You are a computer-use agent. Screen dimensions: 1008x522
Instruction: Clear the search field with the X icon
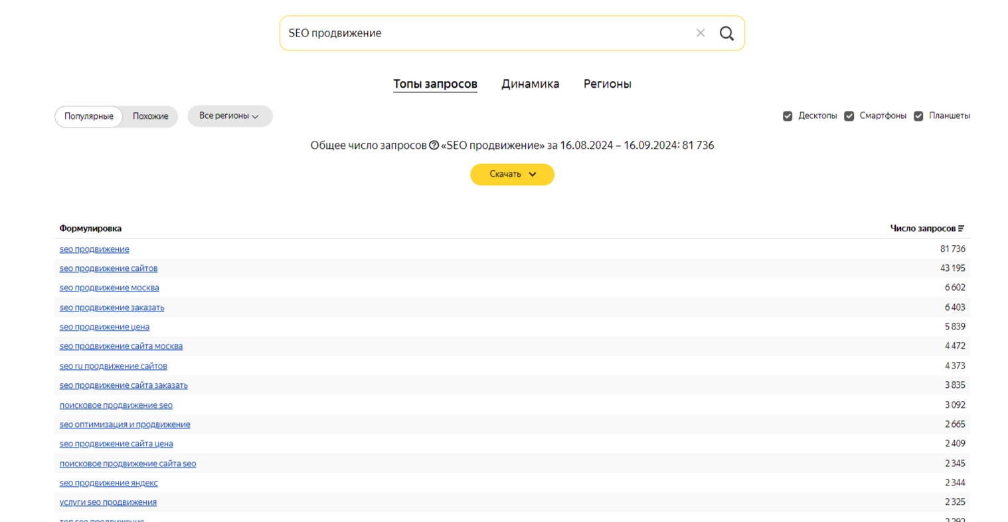tap(700, 33)
